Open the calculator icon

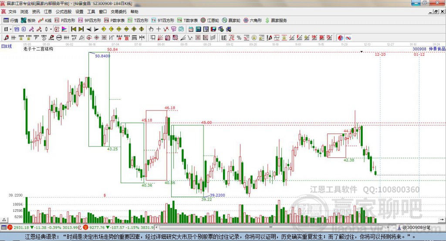(198, 29)
